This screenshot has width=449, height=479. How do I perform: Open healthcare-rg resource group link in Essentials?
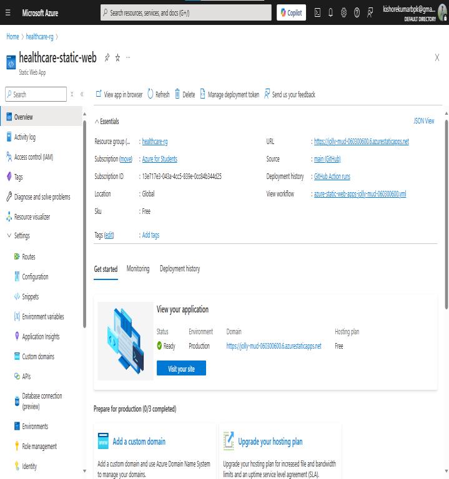tap(155, 142)
